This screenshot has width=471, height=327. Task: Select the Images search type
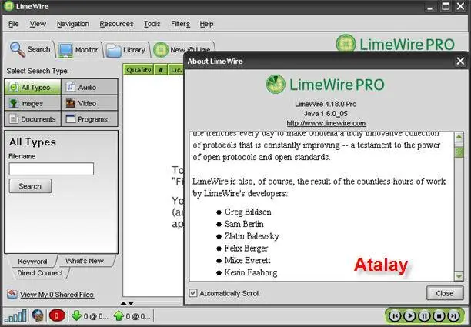[x=33, y=103]
